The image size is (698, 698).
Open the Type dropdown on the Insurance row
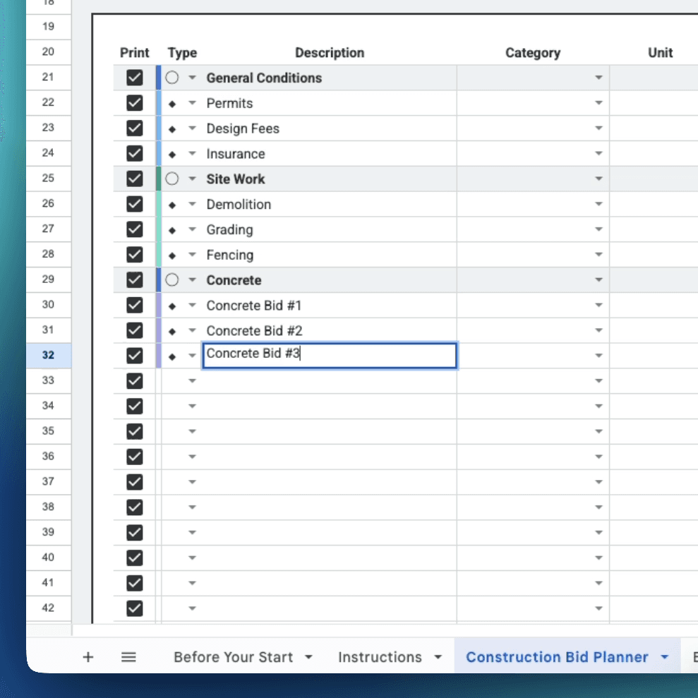pyautogui.click(x=192, y=153)
